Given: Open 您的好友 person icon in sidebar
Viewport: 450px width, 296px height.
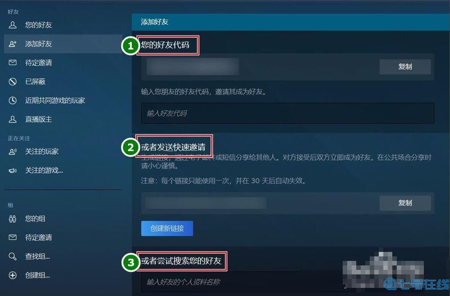Looking at the screenshot, I should coord(13,25).
